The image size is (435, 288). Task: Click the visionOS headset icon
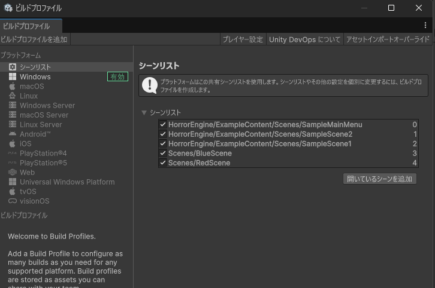[x=13, y=201]
